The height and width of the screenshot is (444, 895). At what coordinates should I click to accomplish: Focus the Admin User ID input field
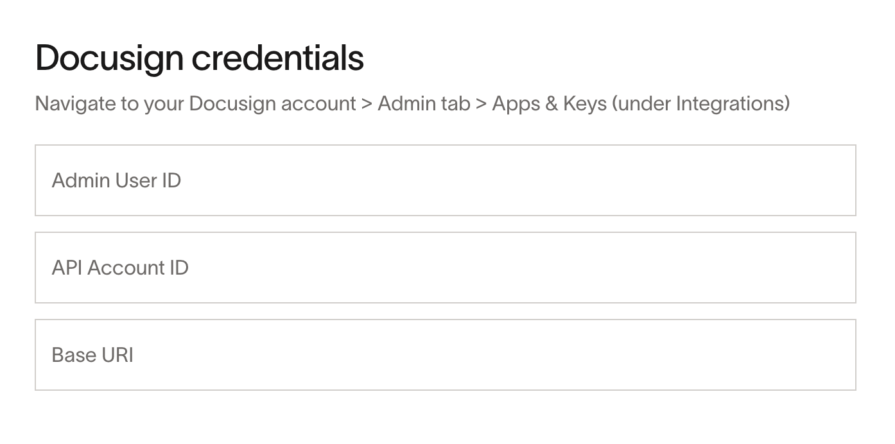coord(445,180)
